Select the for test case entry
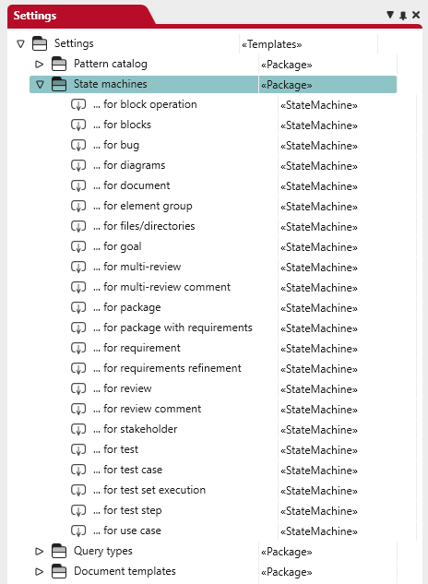Image resolution: width=428 pixels, height=584 pixels. tap(128, 470)
